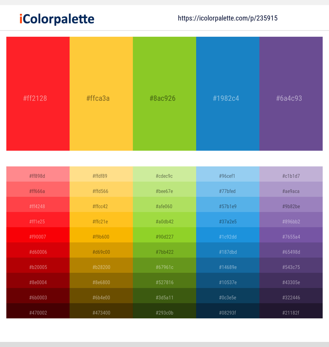Pick the olive green #67961c shade
The width and height of the screenshot is (329, 347).
[164, 265]
